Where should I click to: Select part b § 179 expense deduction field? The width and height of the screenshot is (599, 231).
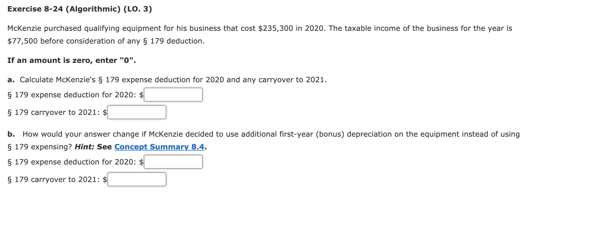click(173, 162)
